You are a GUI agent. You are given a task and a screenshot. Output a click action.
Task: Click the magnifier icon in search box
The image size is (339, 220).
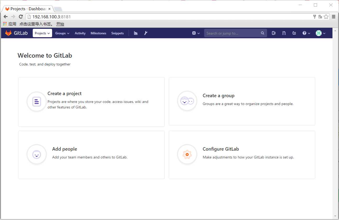click(263, 33)
